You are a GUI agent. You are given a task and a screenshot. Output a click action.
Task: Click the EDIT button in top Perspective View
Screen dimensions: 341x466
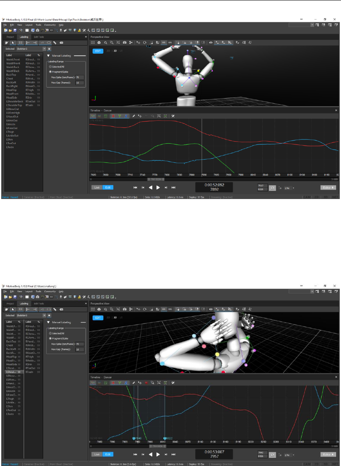point(98,51)
